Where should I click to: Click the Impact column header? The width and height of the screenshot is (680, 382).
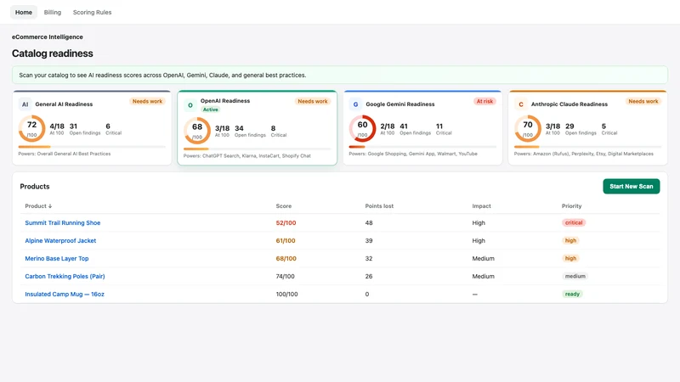(x=481, y=206)
